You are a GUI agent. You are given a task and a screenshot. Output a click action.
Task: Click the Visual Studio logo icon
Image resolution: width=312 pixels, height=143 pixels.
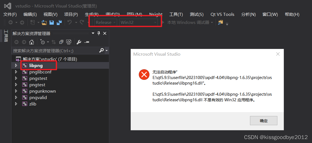(x=8, y=6)
